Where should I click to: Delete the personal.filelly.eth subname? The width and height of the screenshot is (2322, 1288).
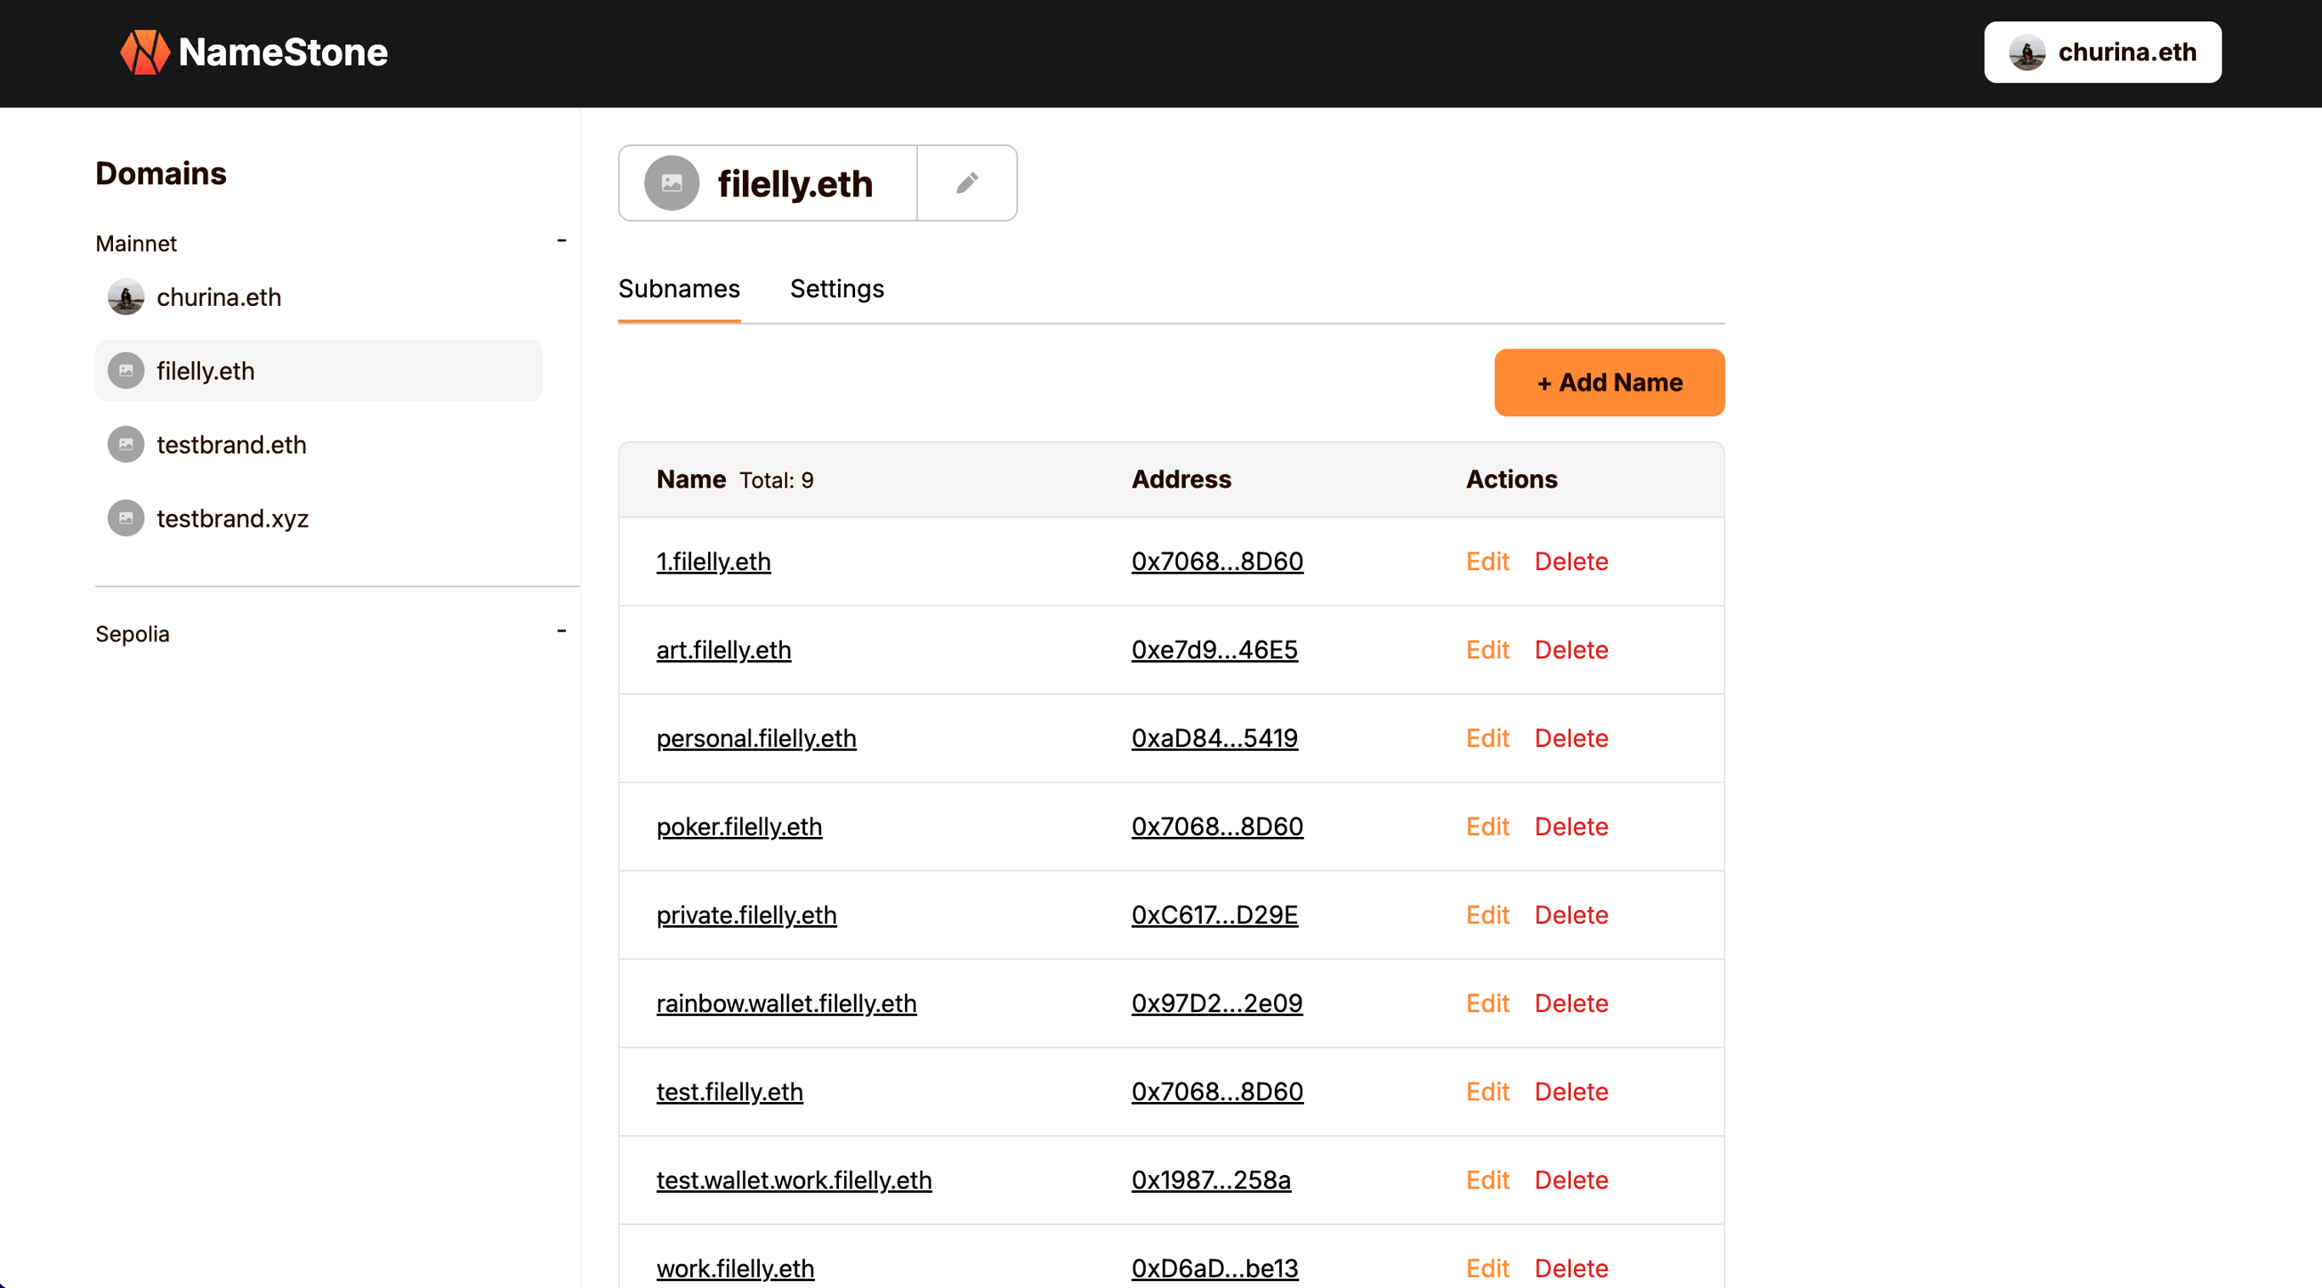click(x=1572, y=738)
